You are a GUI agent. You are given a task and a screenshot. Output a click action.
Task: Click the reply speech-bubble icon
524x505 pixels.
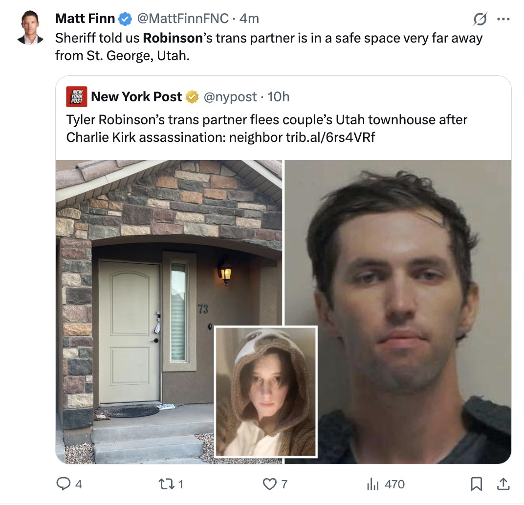pyautogui.click(x=63, y=483)
